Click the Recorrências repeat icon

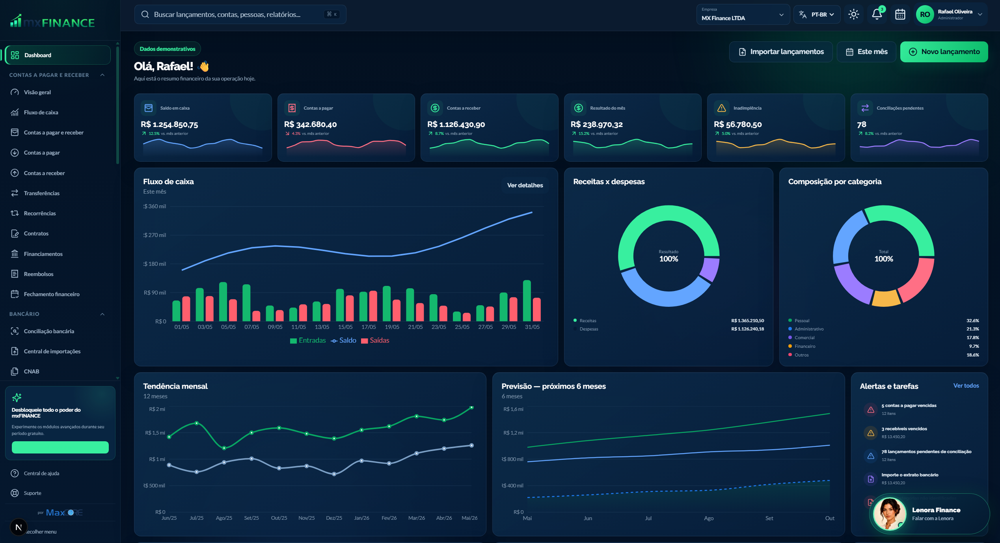click(15, 213)
